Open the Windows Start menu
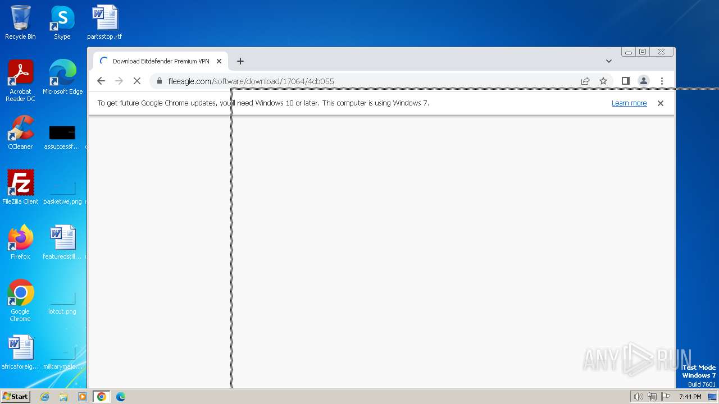Screen dimensions: 719x404 [x=16, y=397]
